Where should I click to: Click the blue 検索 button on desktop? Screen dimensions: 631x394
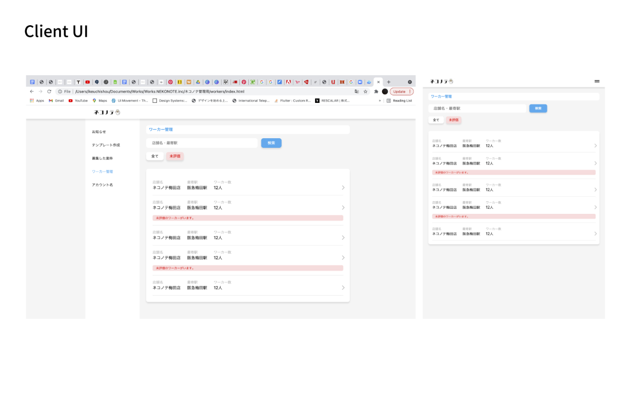click(271, 143)
